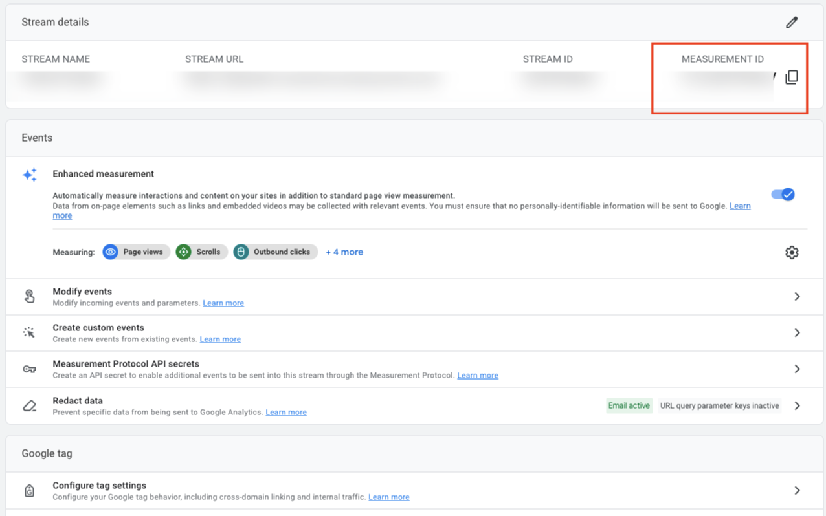
Task: Open Configure tag settings chevron
Action: coord(797,490)
